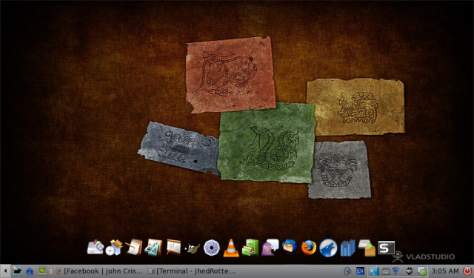Open home folder icon in the panel
This screenshot has width=474, height=278.
(x=30, y=271)
